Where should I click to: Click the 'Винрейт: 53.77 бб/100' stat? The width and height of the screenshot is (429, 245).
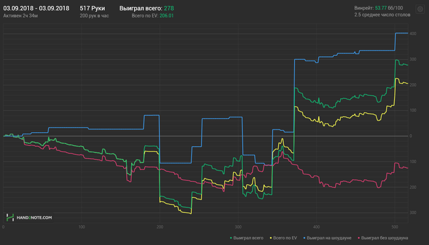coord(378,8)
